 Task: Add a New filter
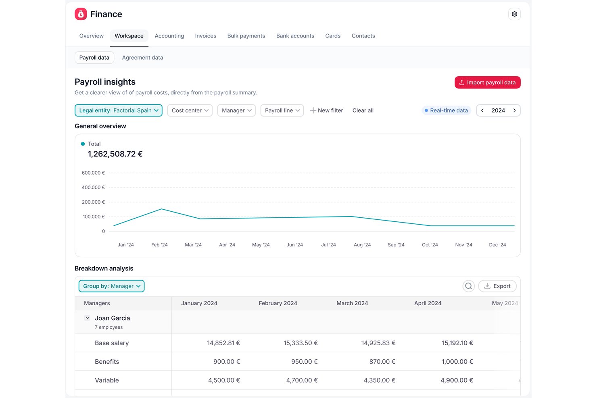click(x=326, y=110)
